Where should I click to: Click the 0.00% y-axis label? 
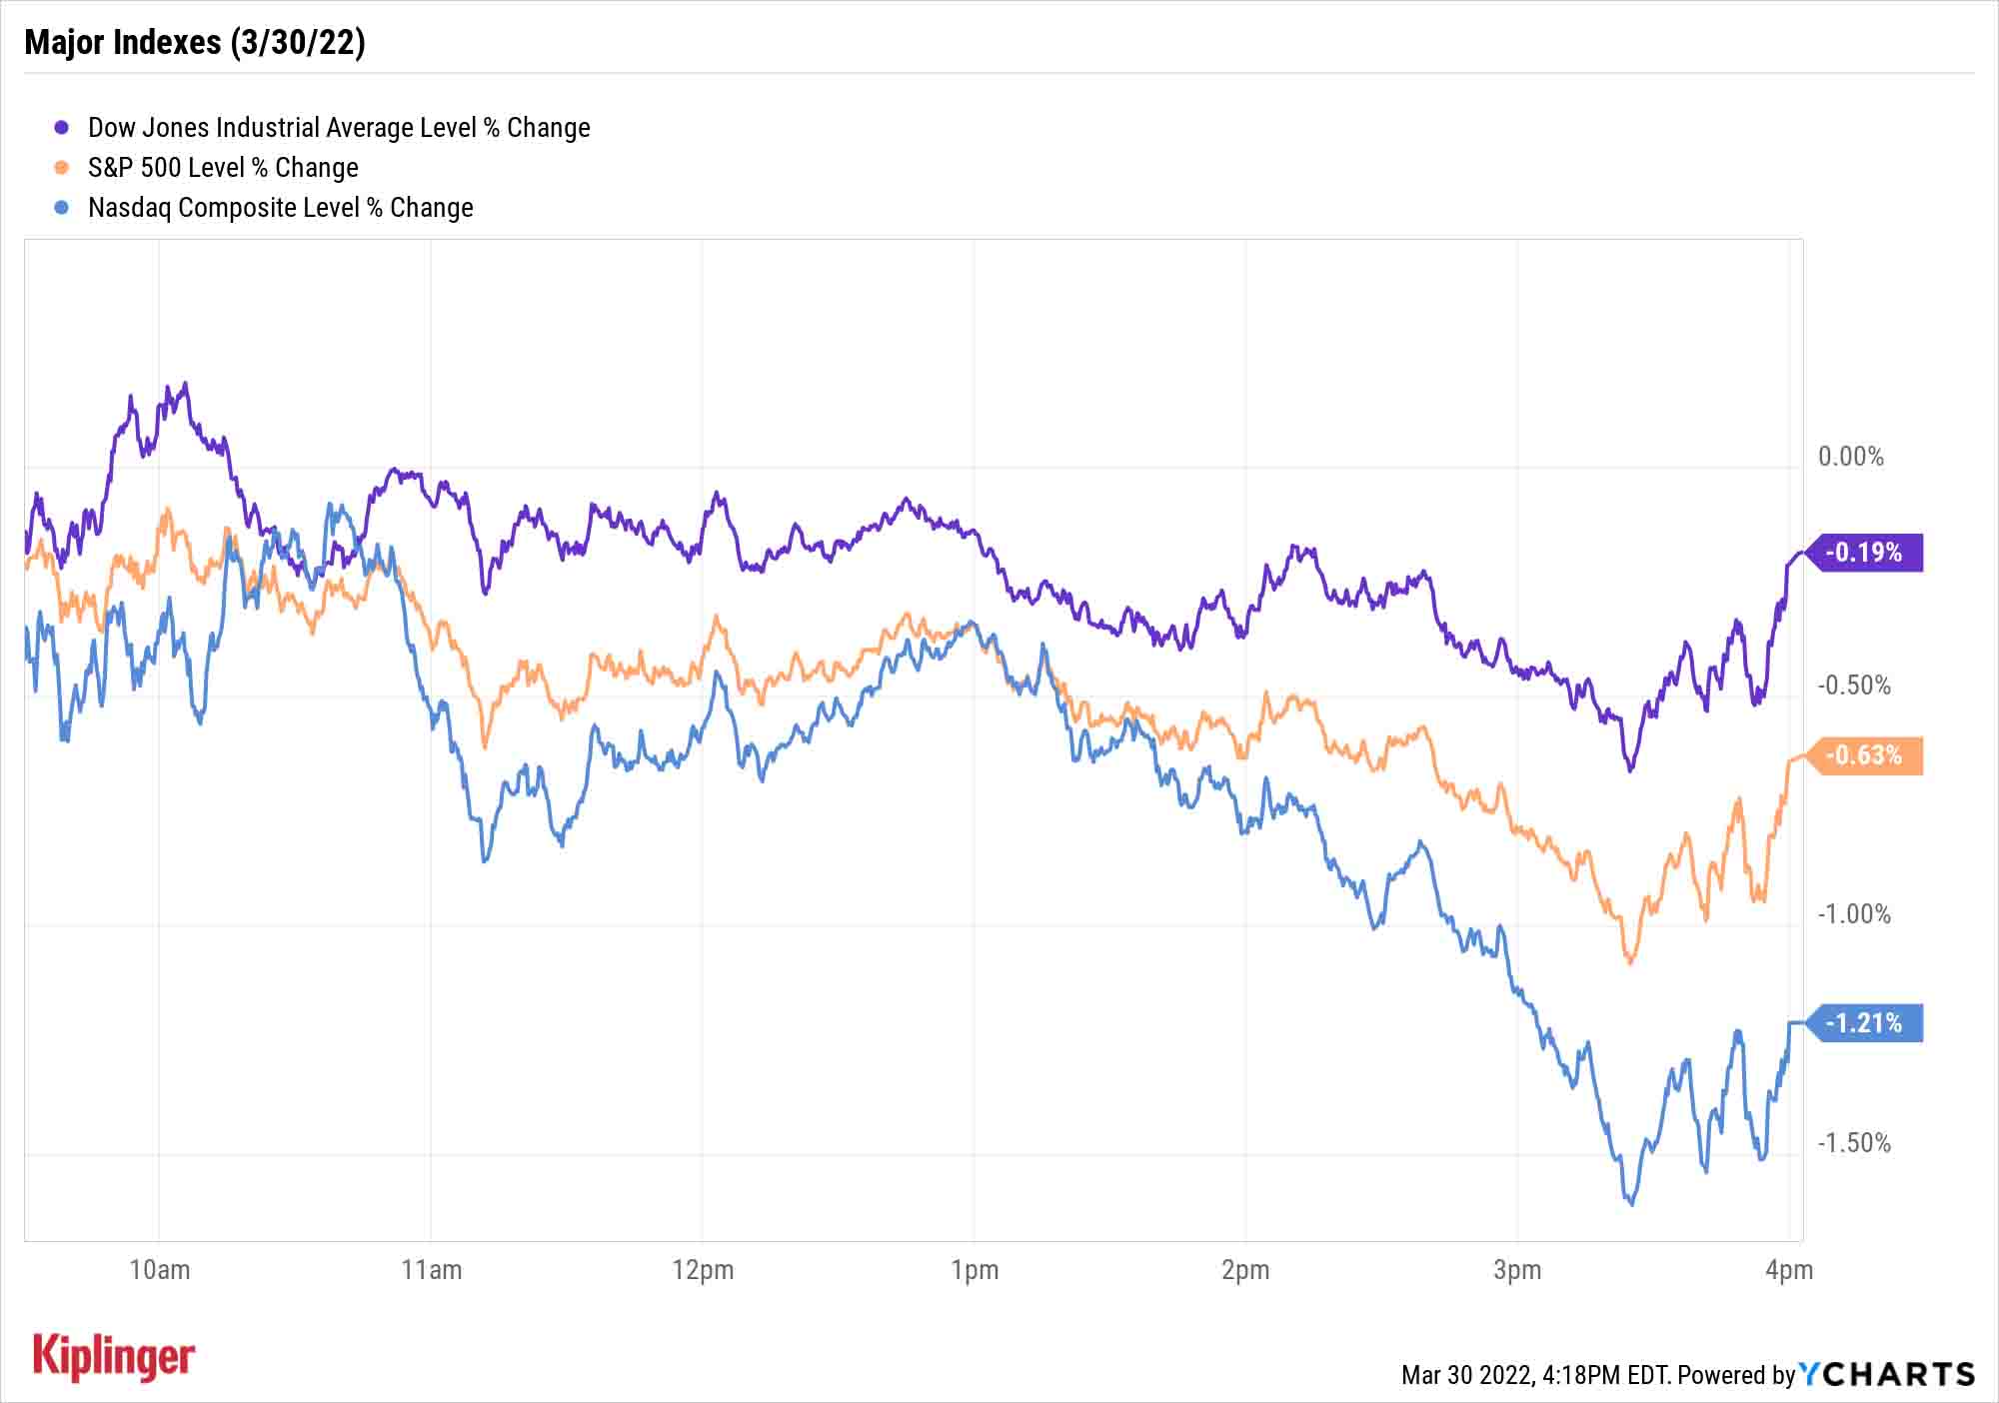pyautogui.click(x=1851, y=457)
